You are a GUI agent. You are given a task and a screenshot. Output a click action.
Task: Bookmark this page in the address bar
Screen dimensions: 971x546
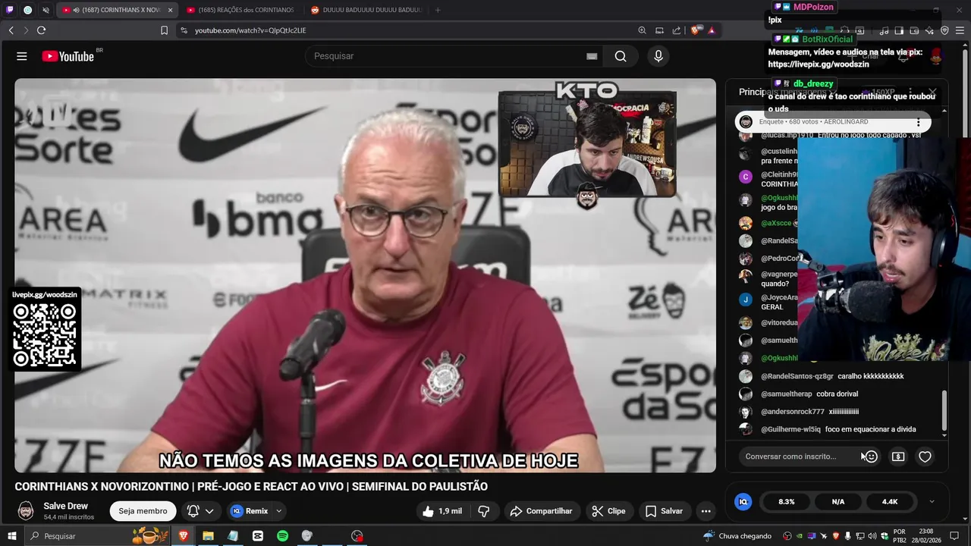(164, 30)
